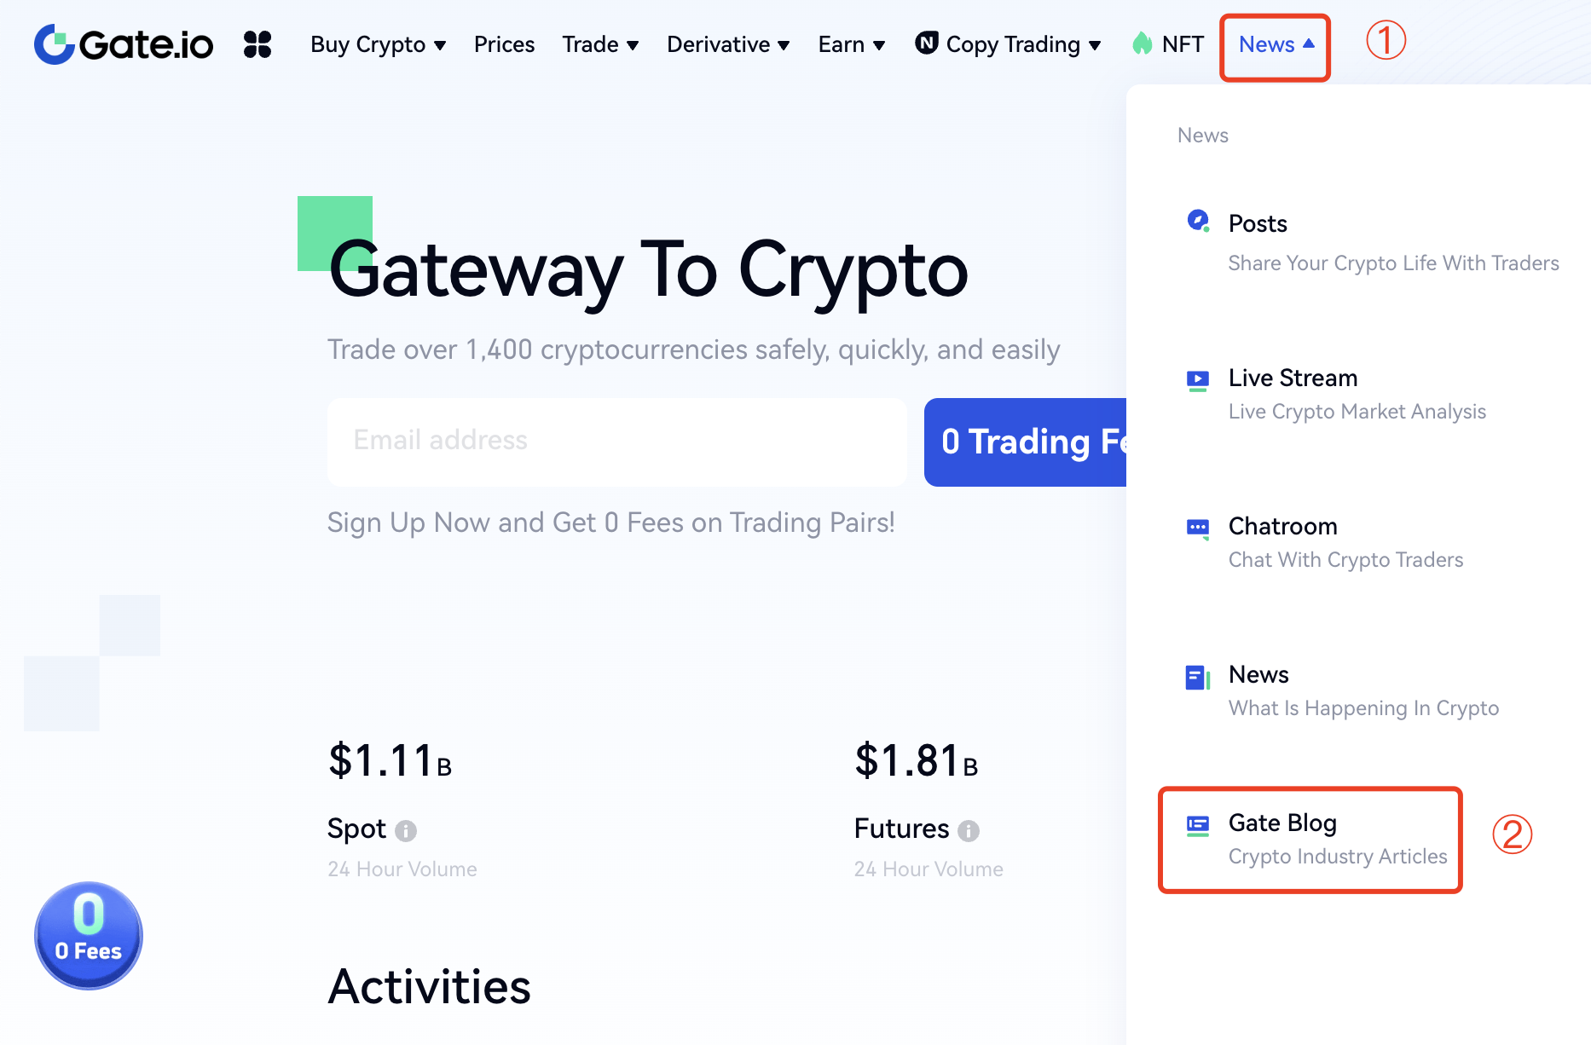Focus the Email address input field

tap(616, 442)
